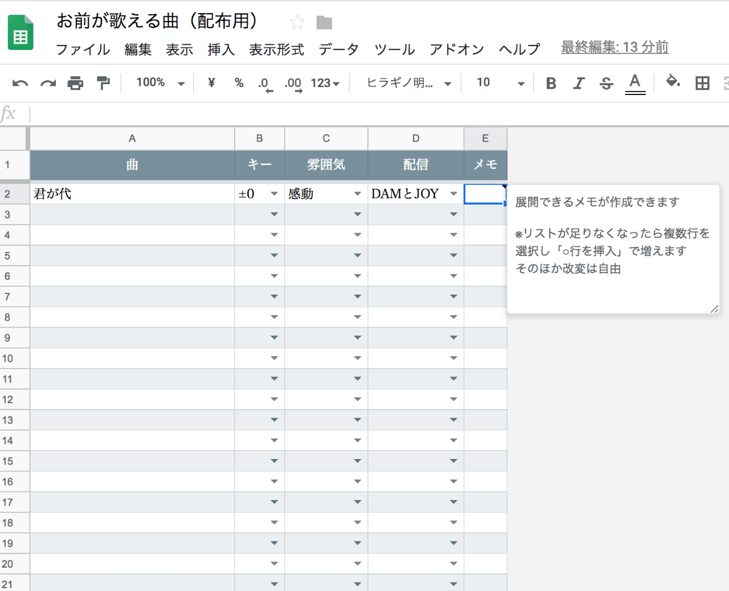Open the text color picker
This screenshot has width=729, height=591.
pyautogui.click(x=635, y=83)
